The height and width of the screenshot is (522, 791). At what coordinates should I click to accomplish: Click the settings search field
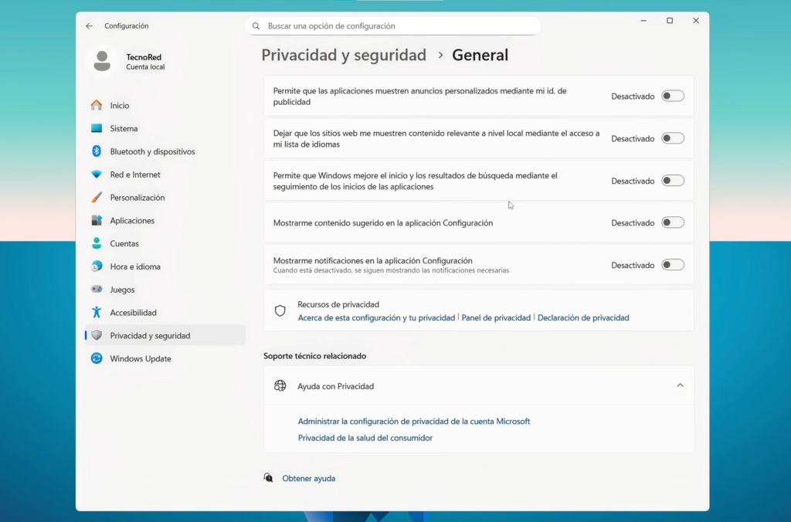[x=393, y=25]
